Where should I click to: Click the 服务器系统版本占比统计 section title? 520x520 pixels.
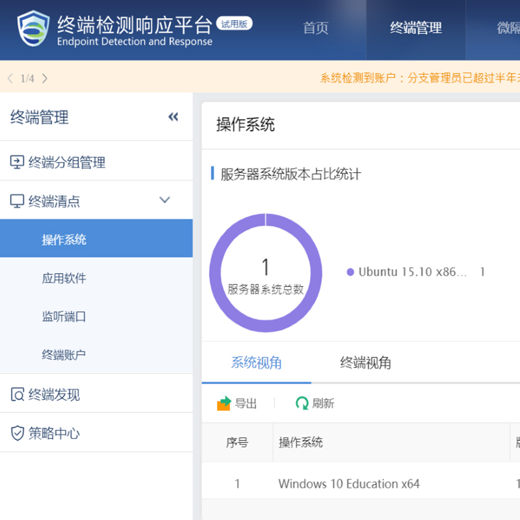[291, 174]
